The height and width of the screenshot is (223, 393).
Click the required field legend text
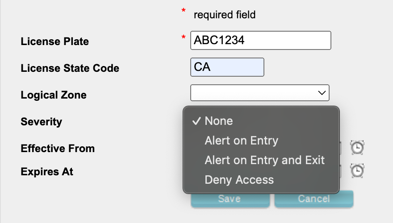224,15
